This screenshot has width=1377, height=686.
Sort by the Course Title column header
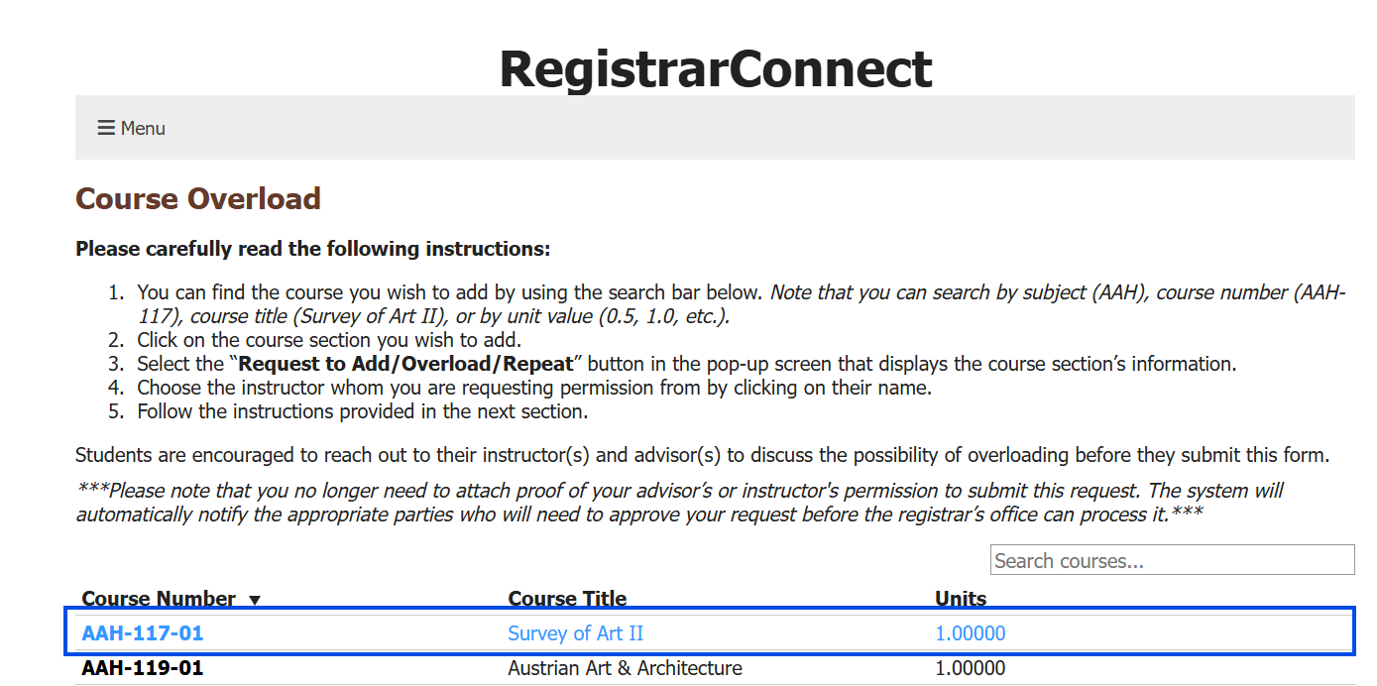coord(567,599)
